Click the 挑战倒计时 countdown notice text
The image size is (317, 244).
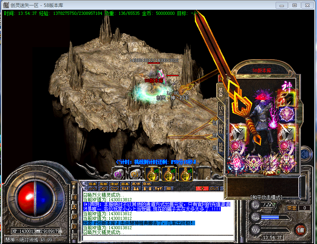click(x=157, y=162)
